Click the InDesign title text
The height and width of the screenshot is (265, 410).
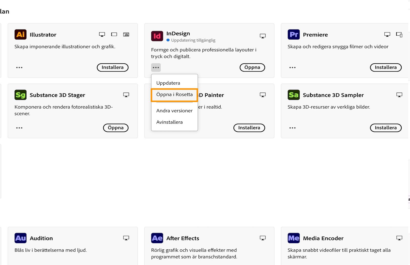pos(178,33)
